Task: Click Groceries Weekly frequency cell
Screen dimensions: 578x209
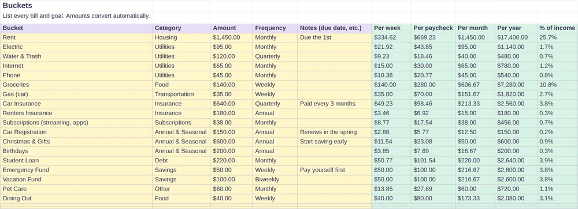Action: tap(275, 85)
